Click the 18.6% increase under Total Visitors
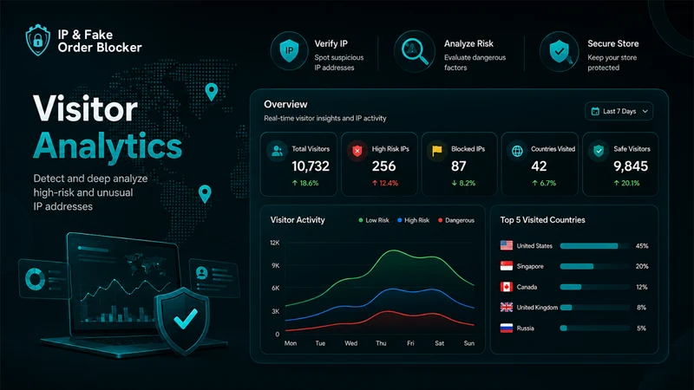 [x=305, y=183]
